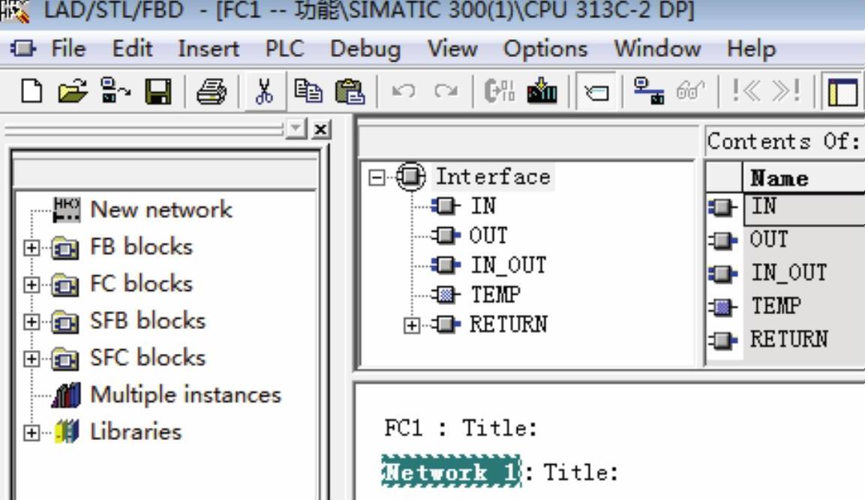Open the Options menu

tap(545, 49)
